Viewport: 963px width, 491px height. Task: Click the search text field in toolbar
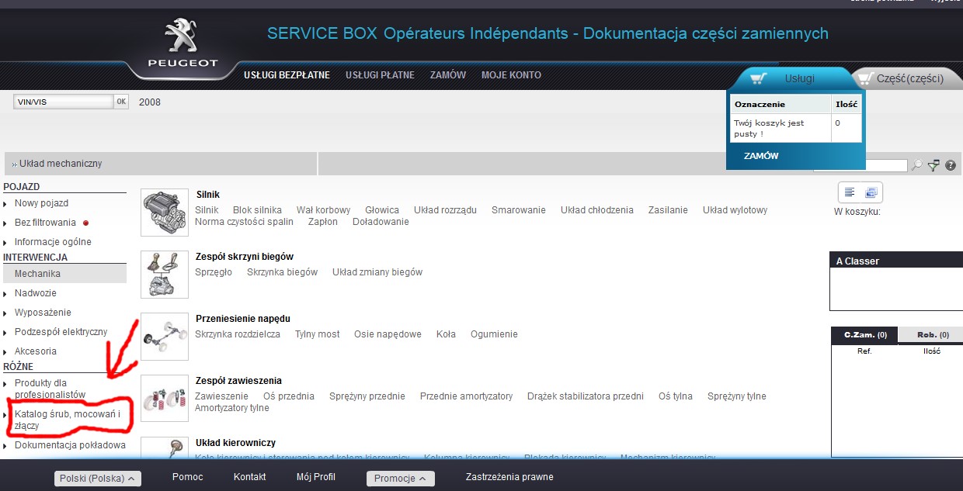860,165
